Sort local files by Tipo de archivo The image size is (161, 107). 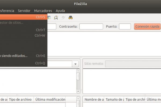point(21,100)
